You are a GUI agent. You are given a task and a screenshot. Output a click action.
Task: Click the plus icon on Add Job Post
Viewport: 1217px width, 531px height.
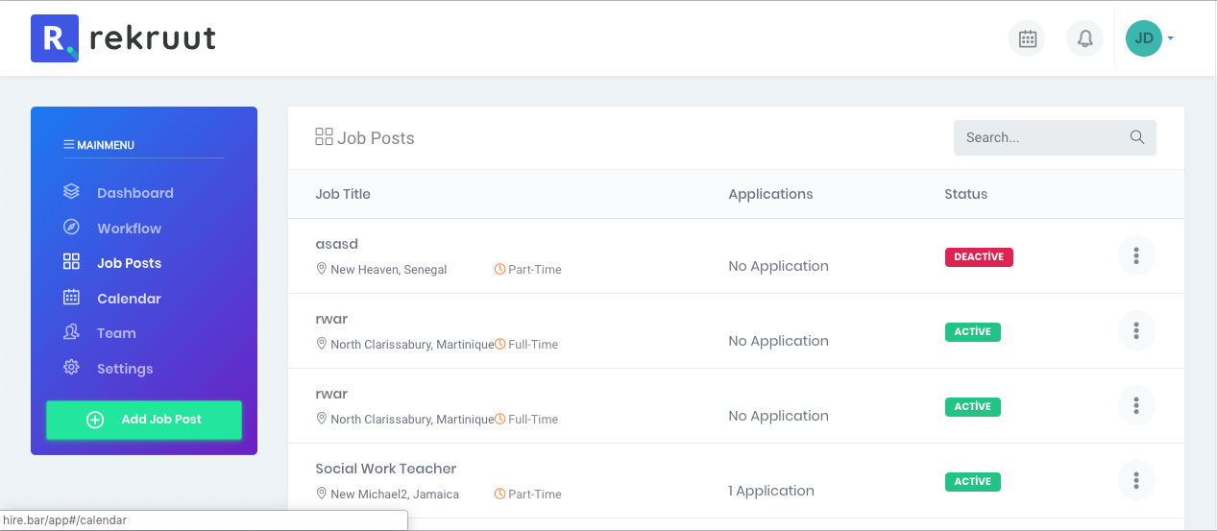point(95,420)
